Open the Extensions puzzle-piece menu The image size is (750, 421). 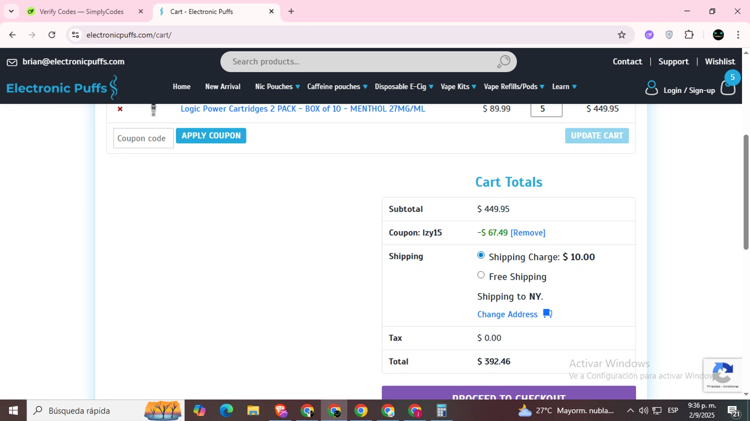689,35
